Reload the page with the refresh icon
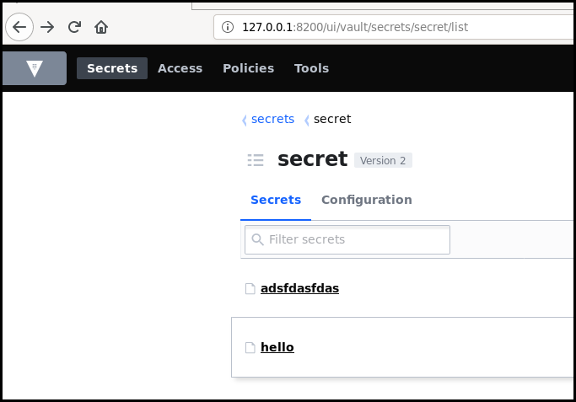The width and height of the screenshot is (576, 402). click(74, 27)
